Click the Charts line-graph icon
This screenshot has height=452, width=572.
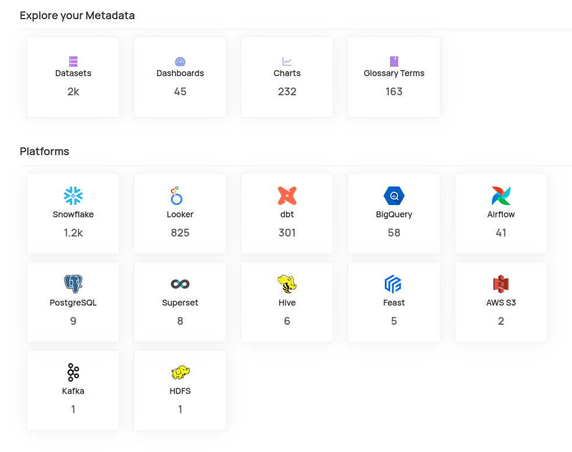(287, 61)
